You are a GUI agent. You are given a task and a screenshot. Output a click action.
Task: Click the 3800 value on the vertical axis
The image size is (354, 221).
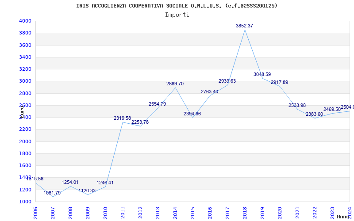tap(25, 33)
